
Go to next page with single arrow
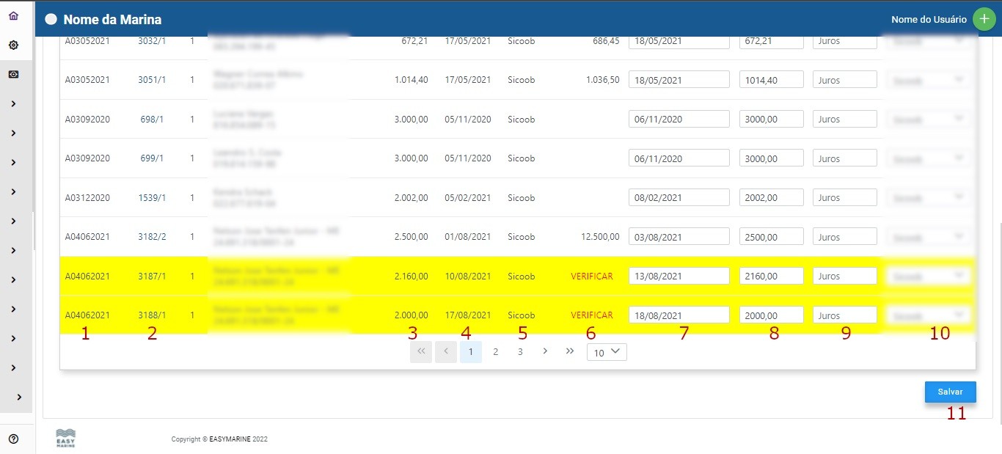click(x=544, y=352)
